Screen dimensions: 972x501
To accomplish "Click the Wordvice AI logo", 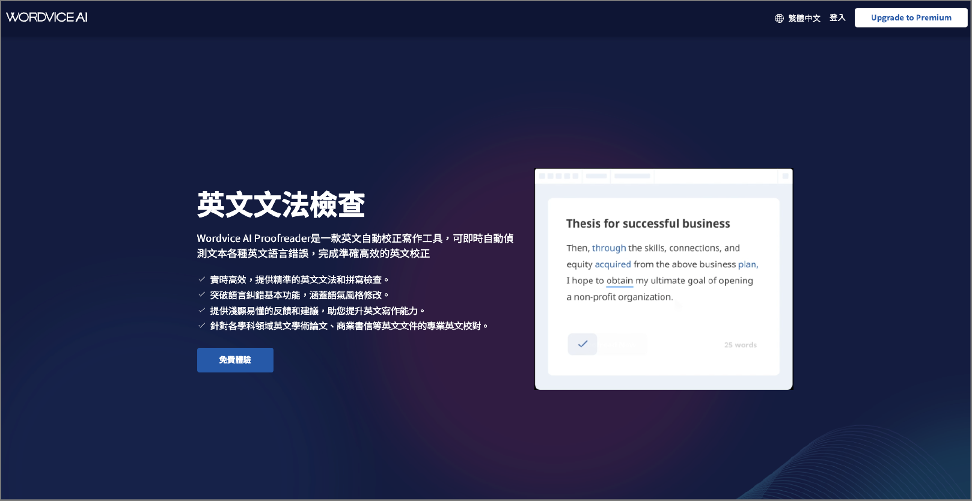I will tap(47, 17).
